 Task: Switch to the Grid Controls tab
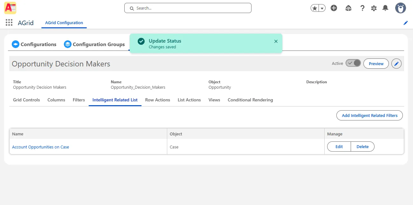(26, 100)
